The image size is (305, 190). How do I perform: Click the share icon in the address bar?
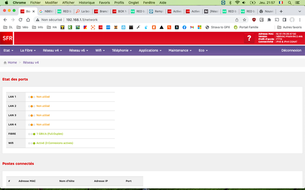tap(237, 20)
